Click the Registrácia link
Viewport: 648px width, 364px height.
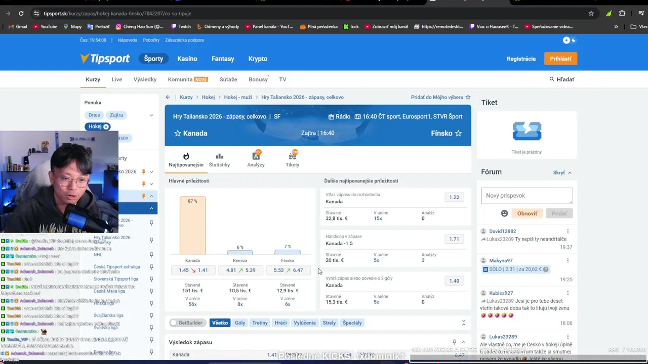pyautogui.click(x=521, y=59)
